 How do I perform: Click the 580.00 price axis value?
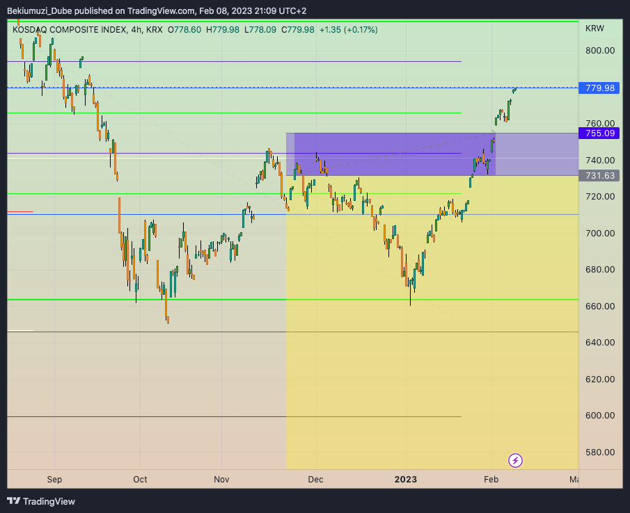[x=600, y=453]
